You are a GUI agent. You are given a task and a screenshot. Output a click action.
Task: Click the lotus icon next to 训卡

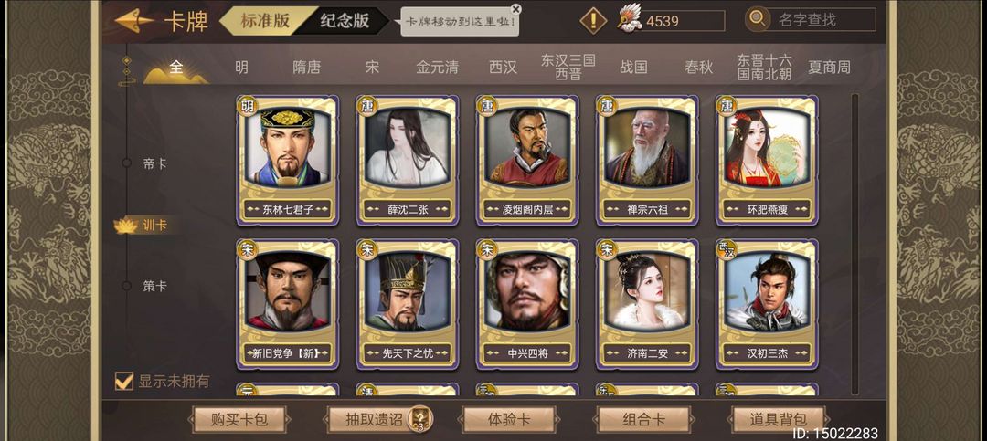[126, 226]
